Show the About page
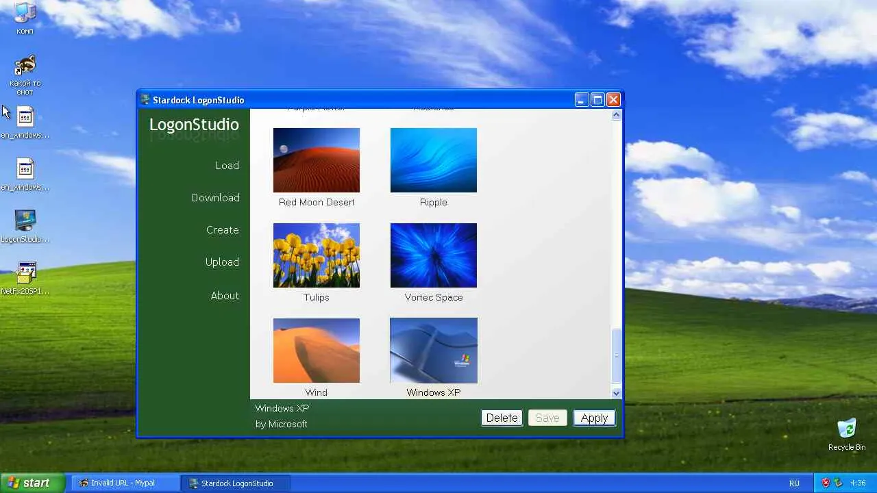 click(225, 296)
